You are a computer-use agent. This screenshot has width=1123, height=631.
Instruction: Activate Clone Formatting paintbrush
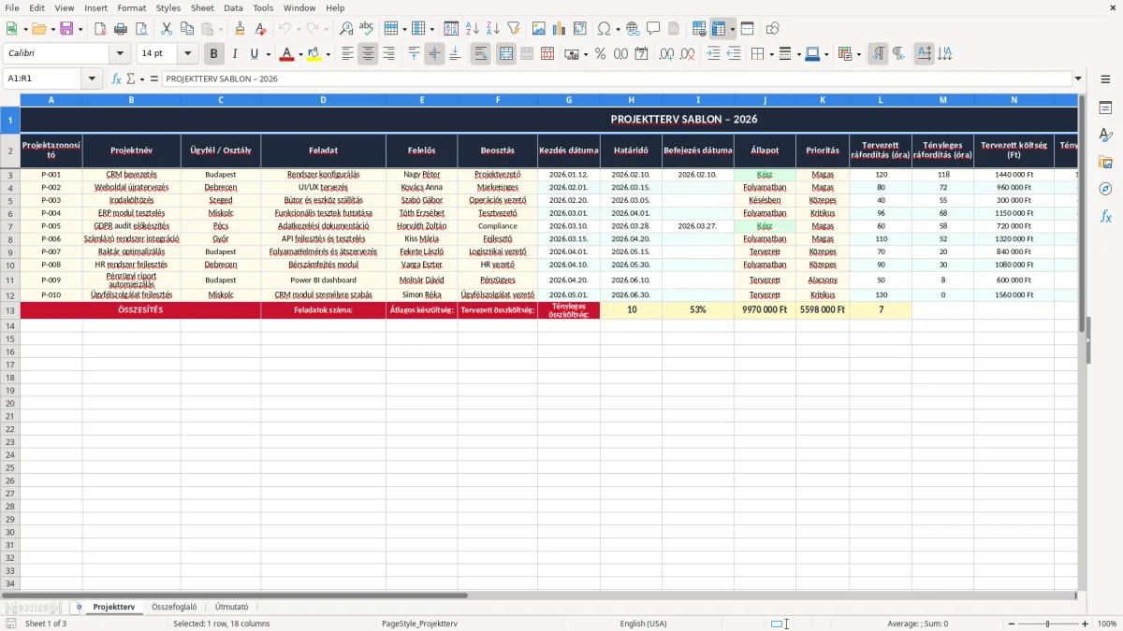click(x=241, y=29)
